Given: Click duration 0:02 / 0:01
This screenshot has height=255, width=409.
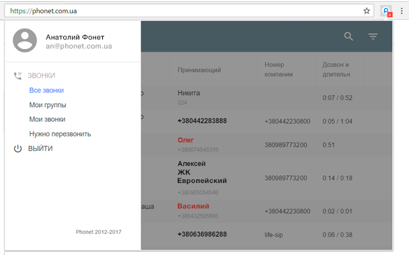Looking at the screenshot, I should 337,211.
